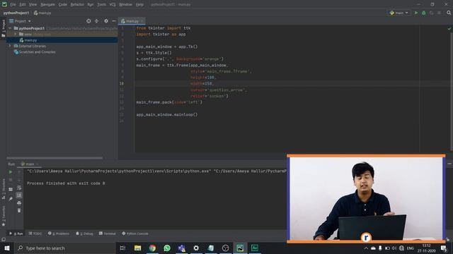Open Windows Start menu
Image resolution: width=453 pixels, height=254 pixels.
[7, 248]
